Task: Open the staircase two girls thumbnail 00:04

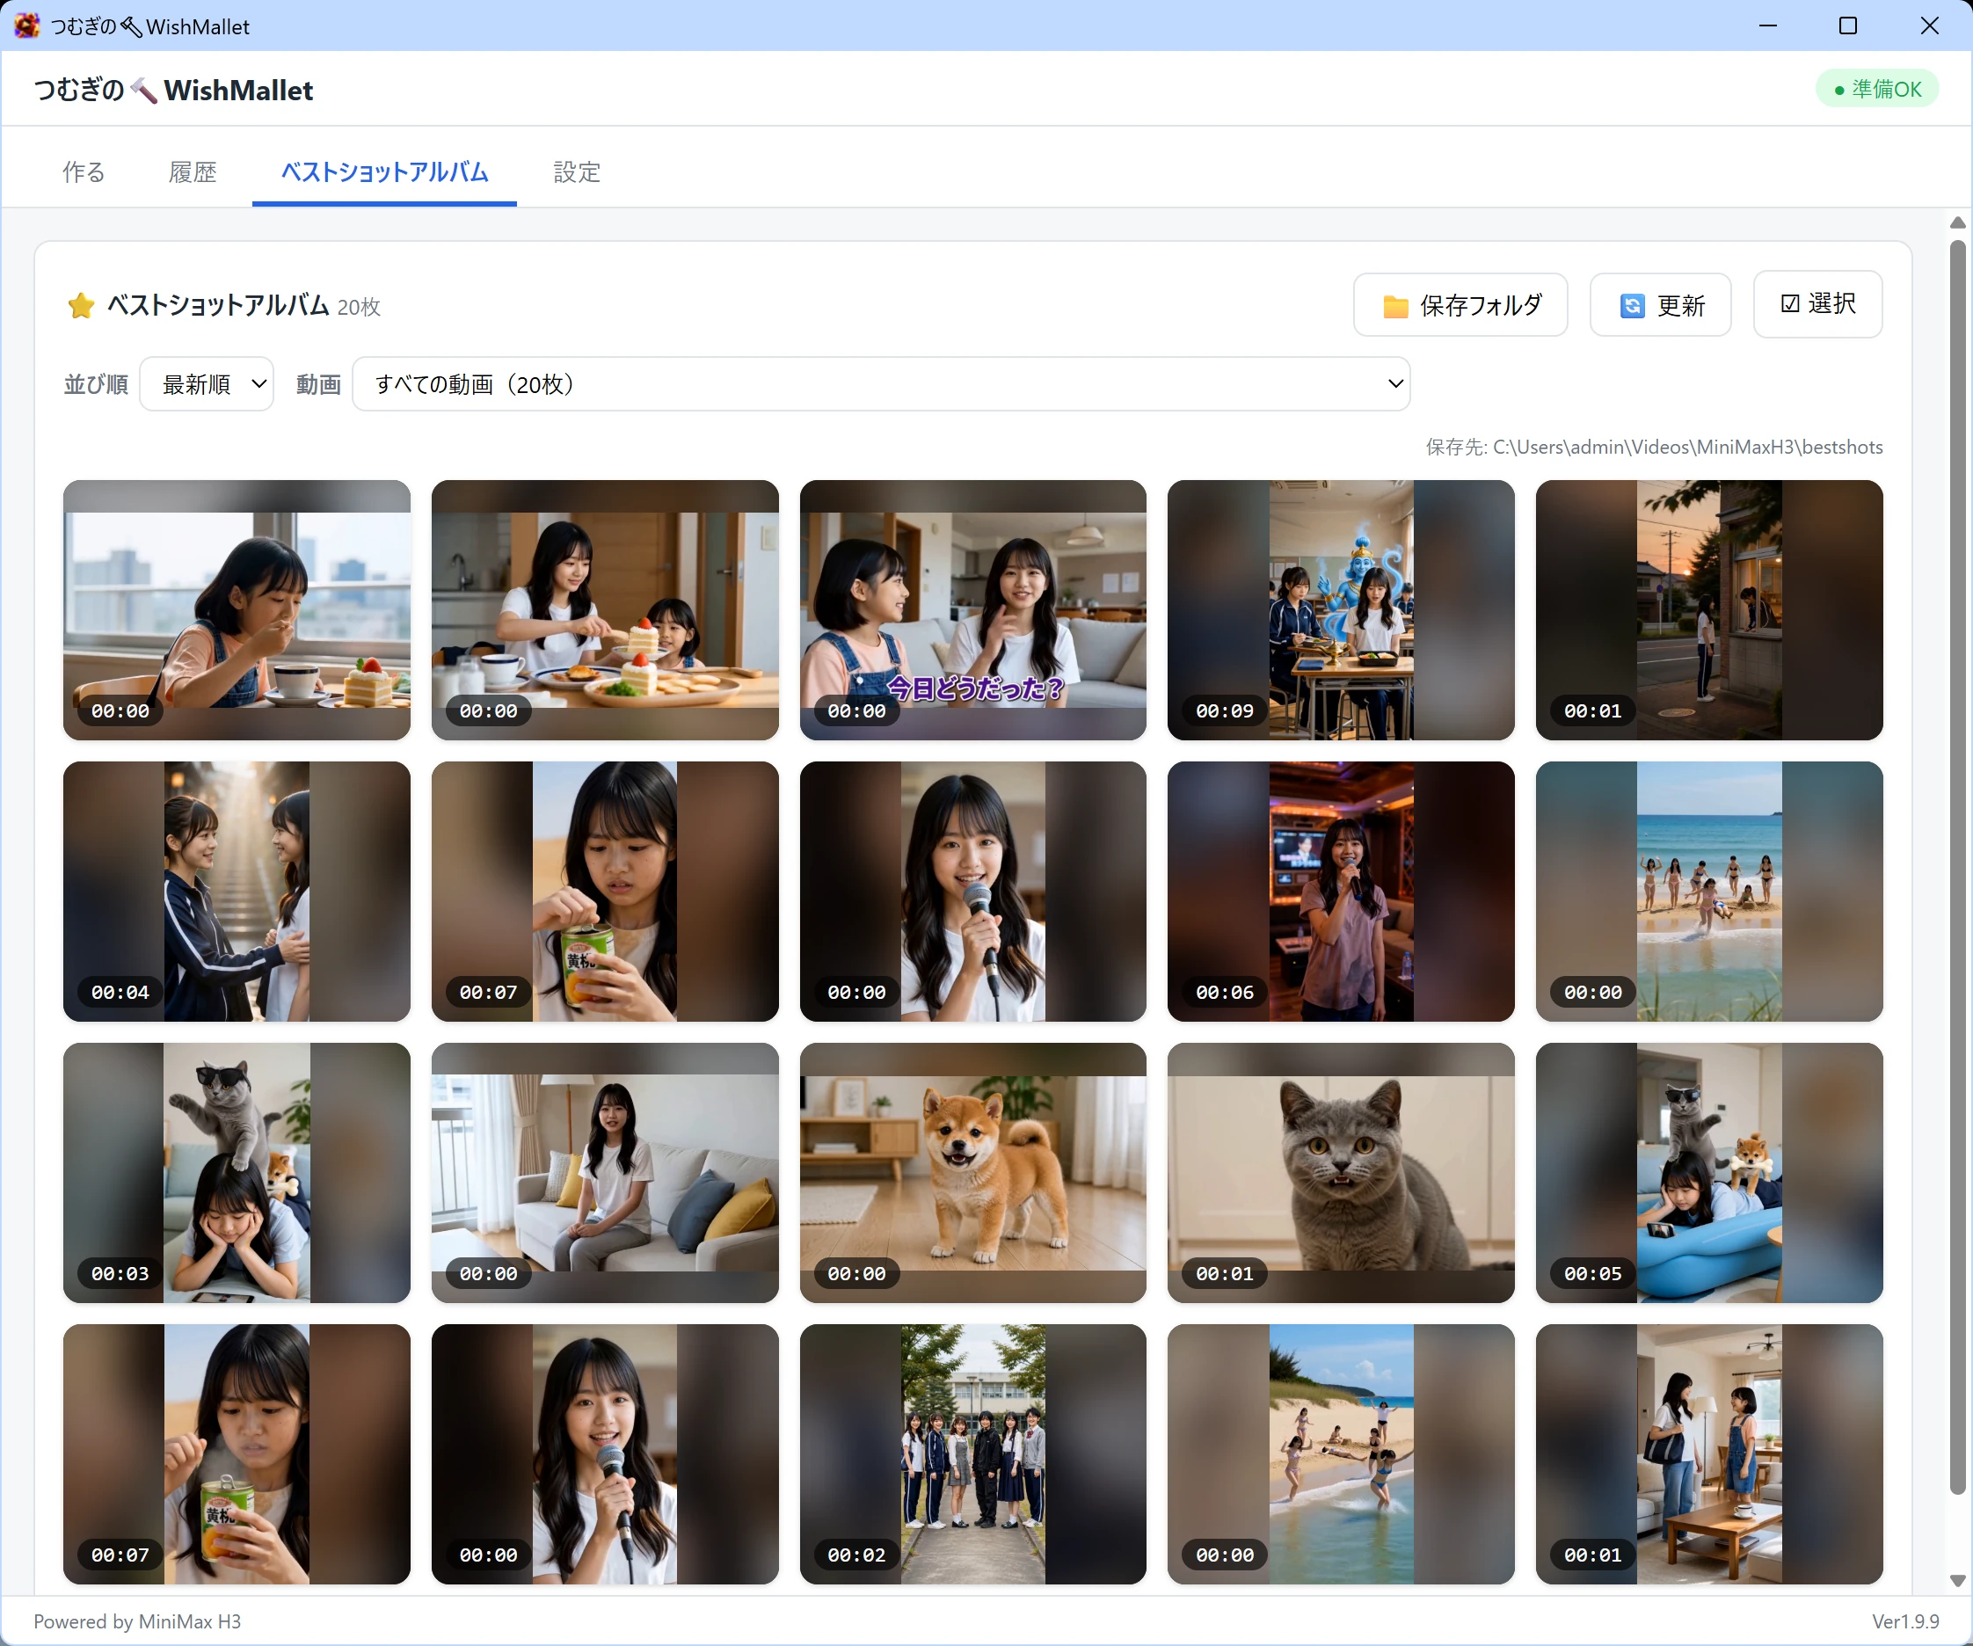Action: pos(237,892)
